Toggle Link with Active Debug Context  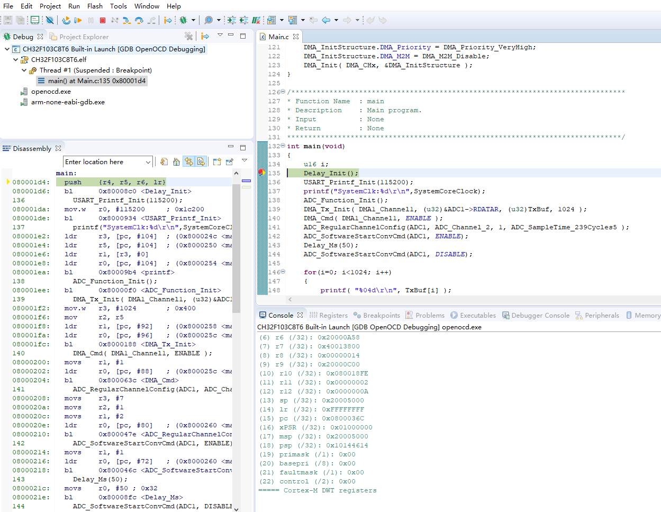pos(189,161)
